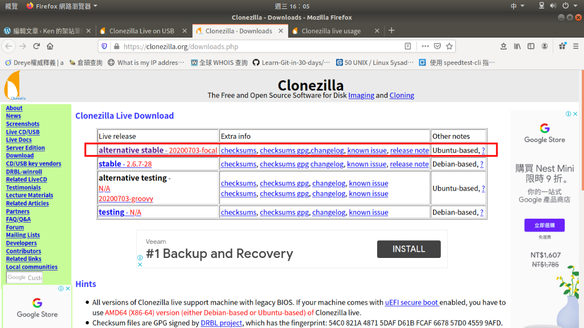584x328 pixels.
Task: Focus the Google Custom search box
Action: 24,277
